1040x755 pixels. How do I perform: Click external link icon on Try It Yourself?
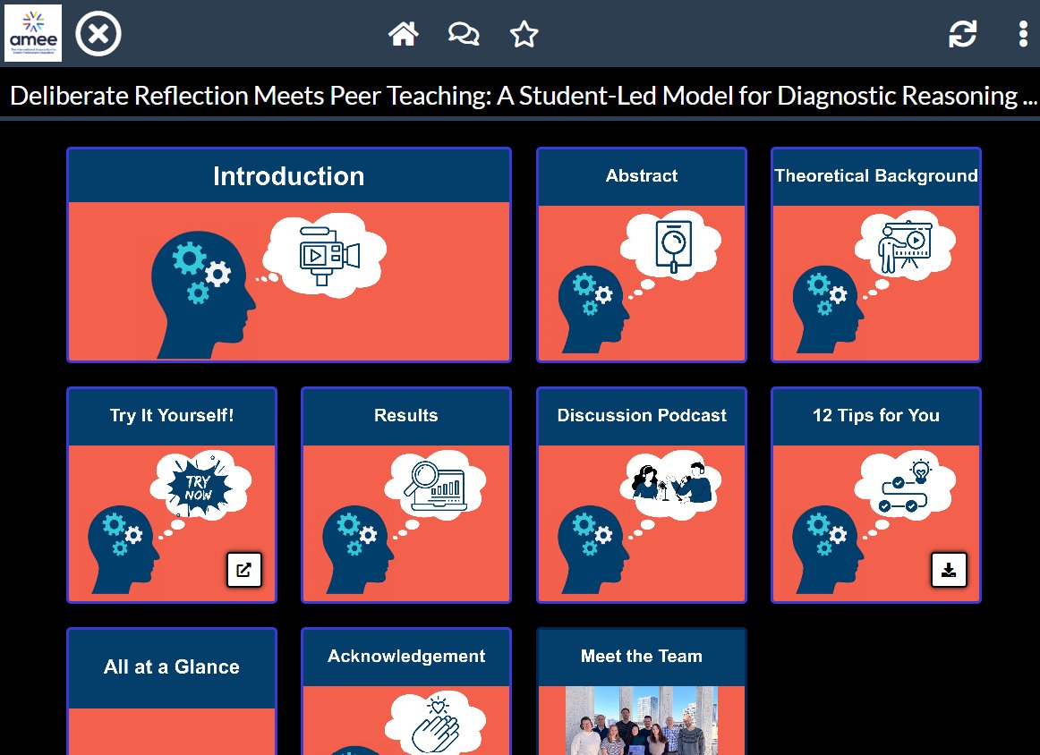pyautogui.click(x=244, y=570)
